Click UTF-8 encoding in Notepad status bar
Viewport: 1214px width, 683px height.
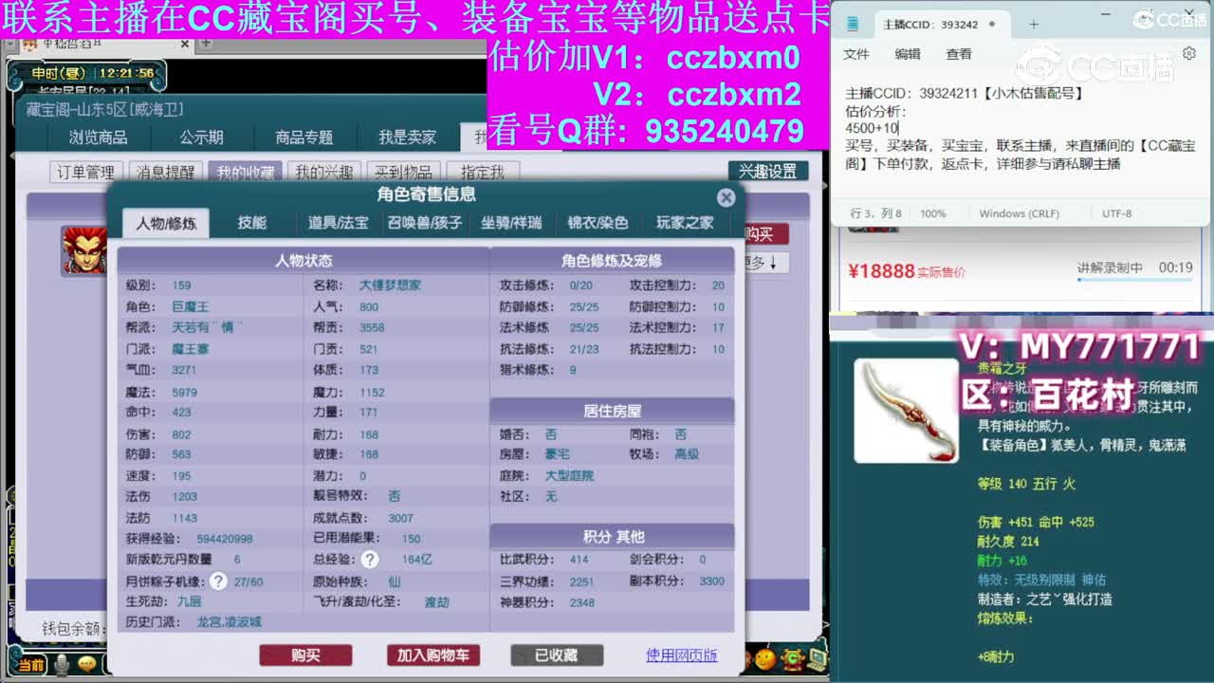coord(1116,213)
